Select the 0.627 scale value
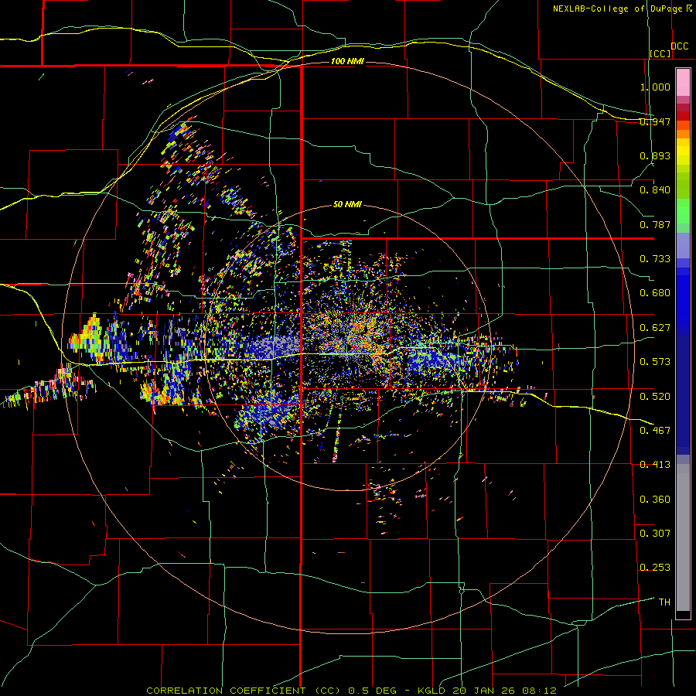This screenshot has width=696, height=696. [x=655, y=328]
